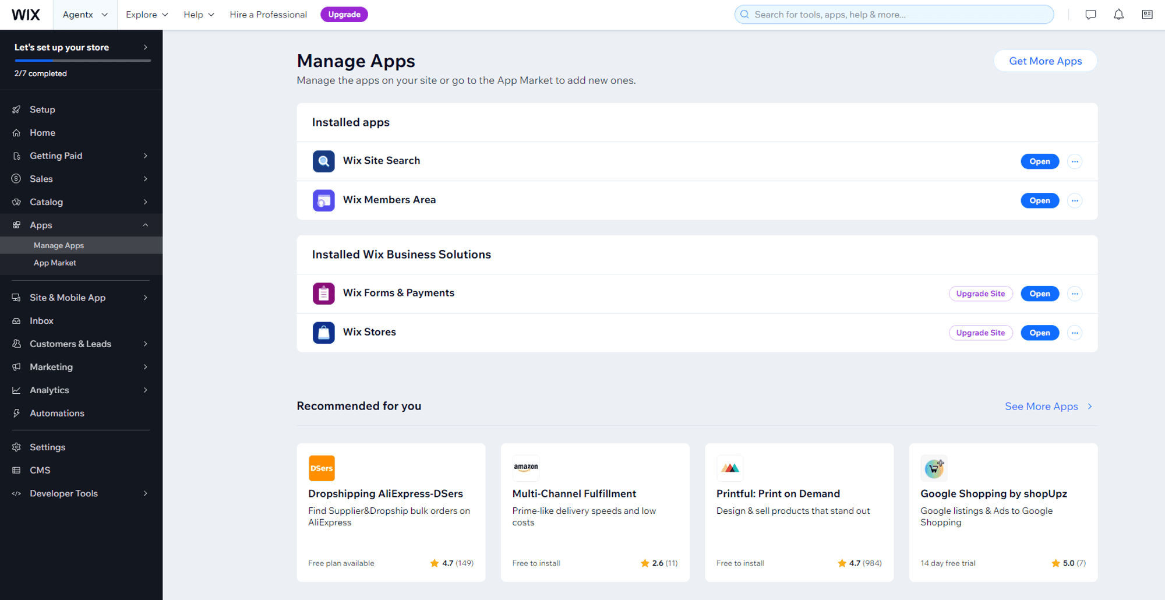Click the Inbox icon in sidebar

coord(16,321)
